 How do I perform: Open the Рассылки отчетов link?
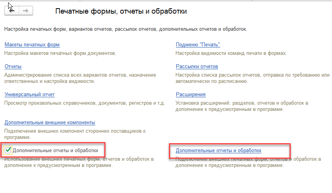[197, 67]
